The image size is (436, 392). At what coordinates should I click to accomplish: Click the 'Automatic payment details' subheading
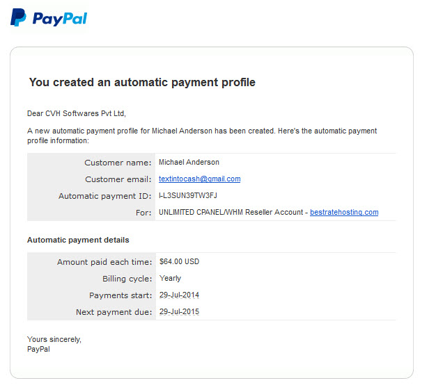[78, 240]
